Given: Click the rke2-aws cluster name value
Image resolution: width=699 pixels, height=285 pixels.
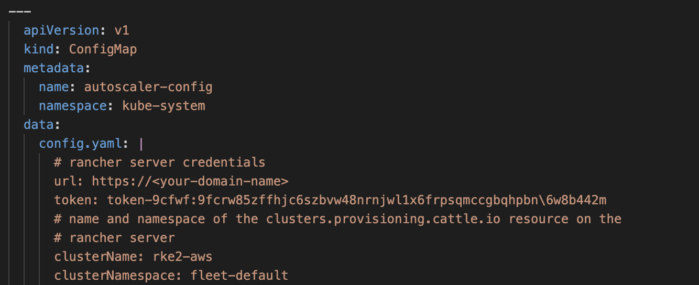Looking at the screenshot, I should [x=182, y=257].
